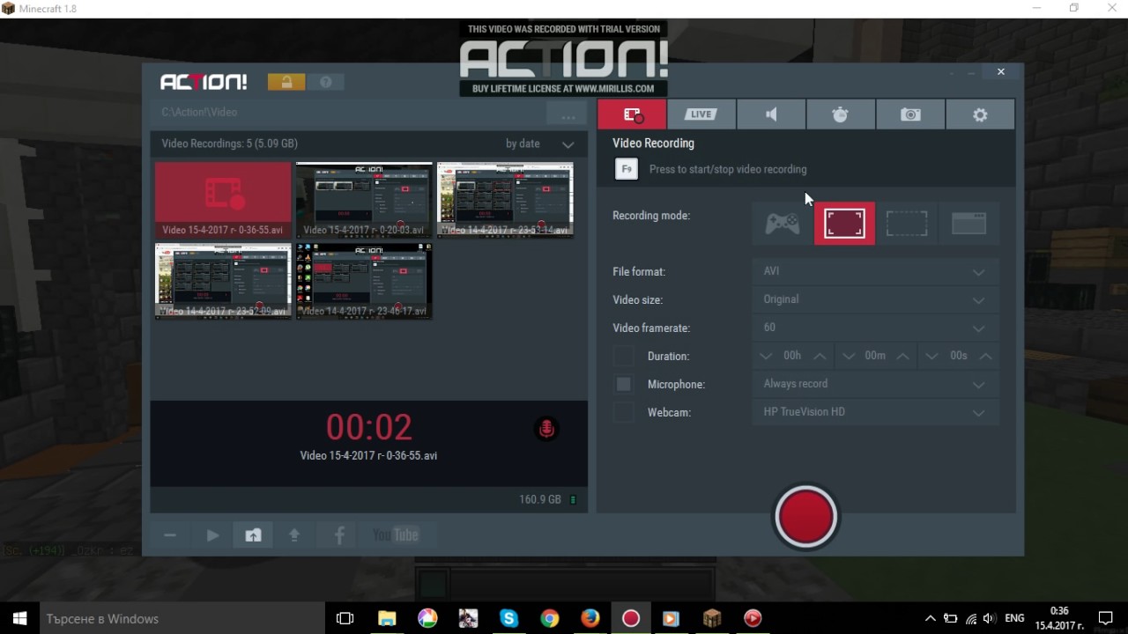Open the recordings folder icon
Image resolution: width=1128 pixels, height=634 pixels.
253,535
